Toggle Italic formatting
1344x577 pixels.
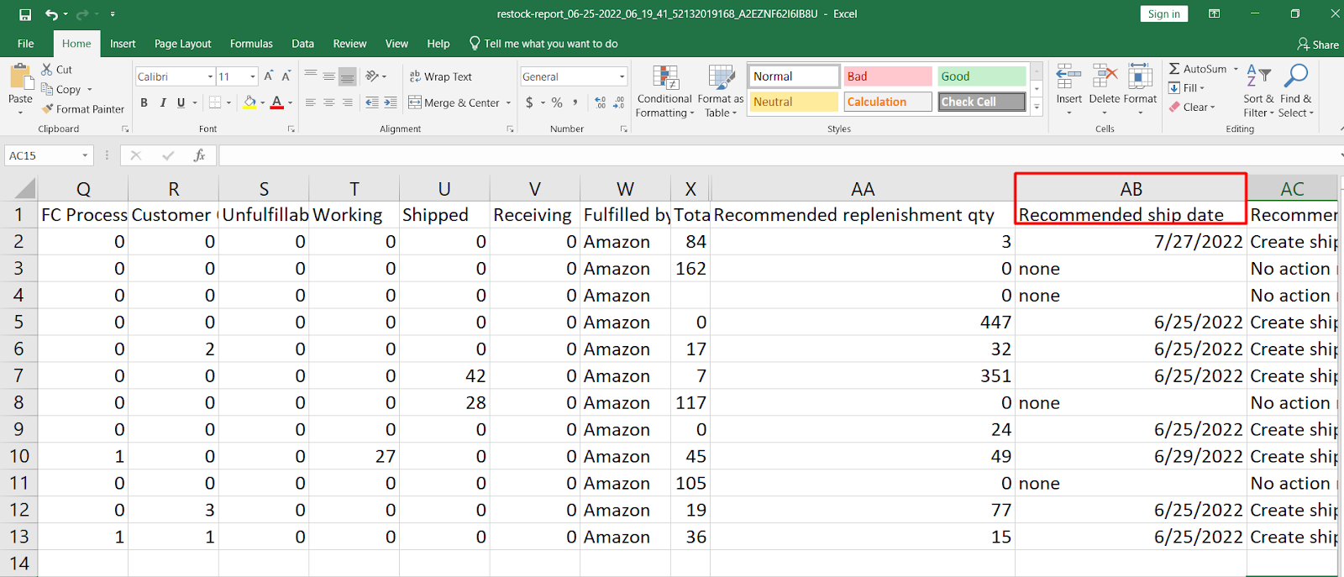coord(163,102)
